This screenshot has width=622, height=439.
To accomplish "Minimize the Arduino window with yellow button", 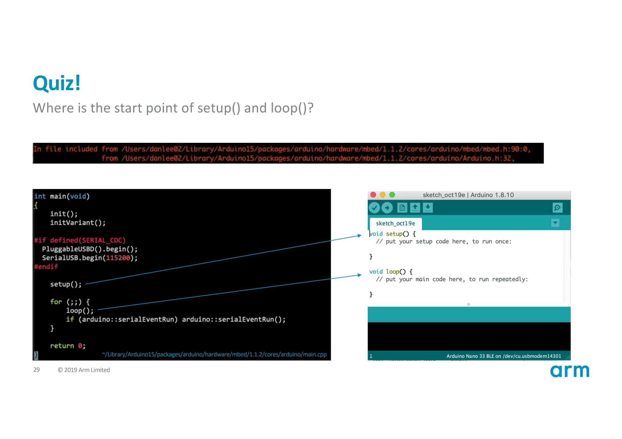I will (383, 195).
